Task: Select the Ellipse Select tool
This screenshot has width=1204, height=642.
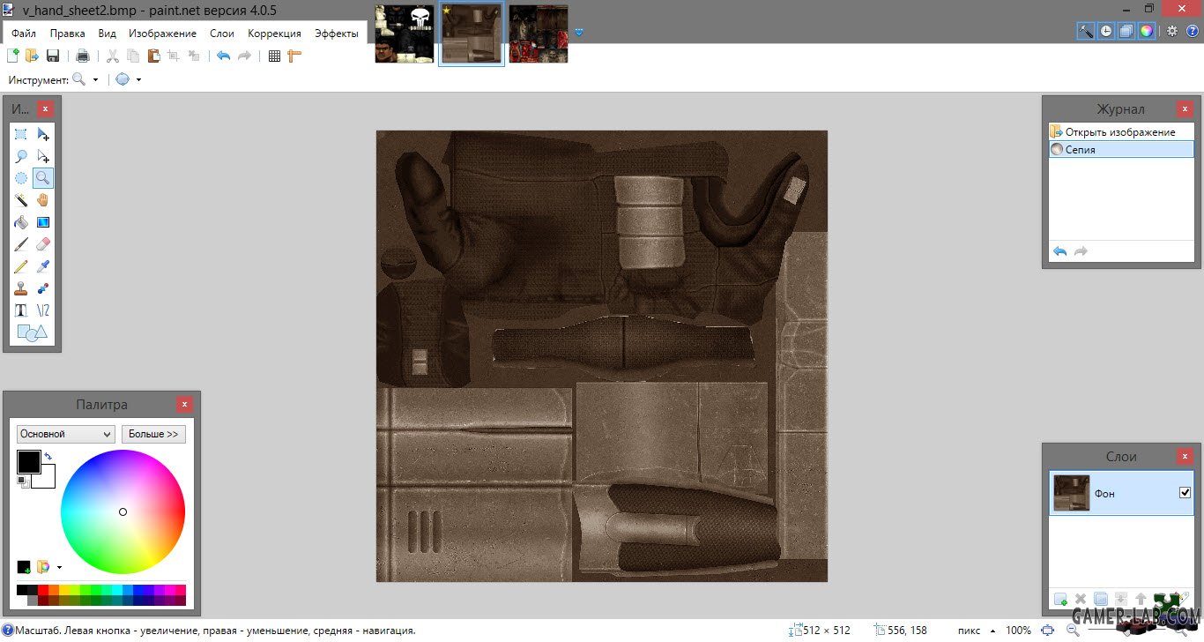Action: [x=21, y=178]
